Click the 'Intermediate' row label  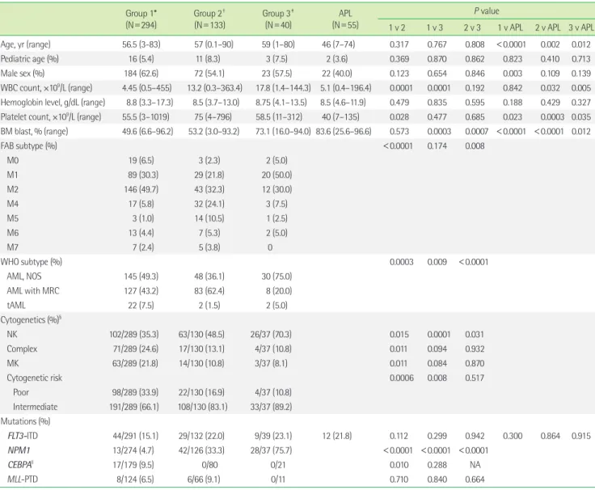36,407
